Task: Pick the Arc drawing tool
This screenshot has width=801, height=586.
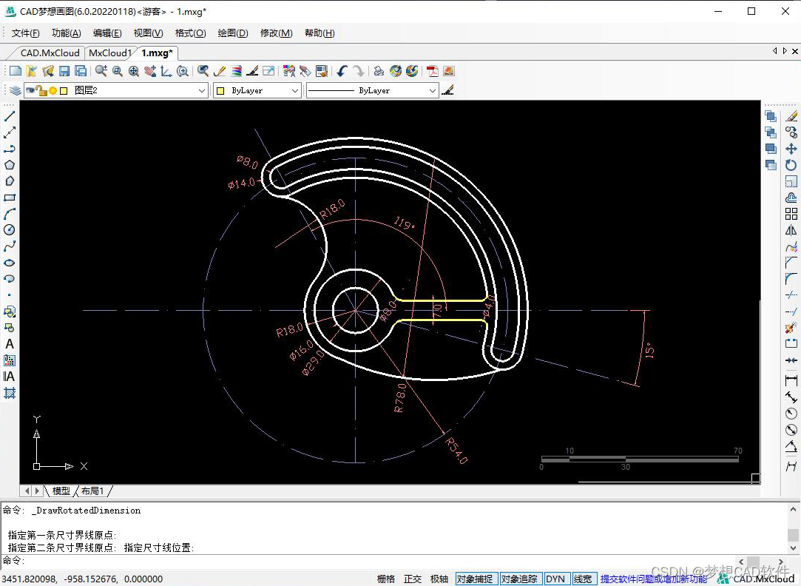Action: coord(9,214)
